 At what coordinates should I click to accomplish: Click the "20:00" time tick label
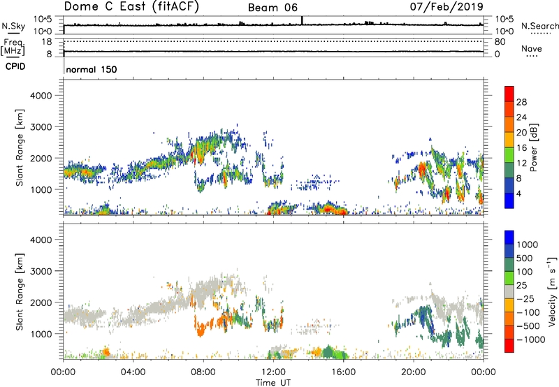click(413, 372)
